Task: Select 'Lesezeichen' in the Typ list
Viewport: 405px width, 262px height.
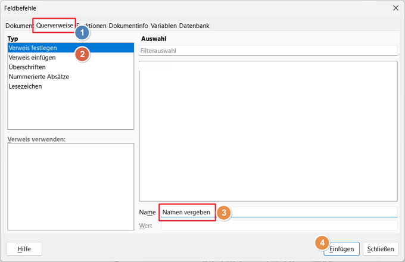Action: 25,86
